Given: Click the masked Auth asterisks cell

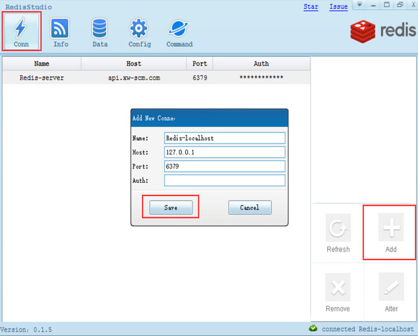Looking at the screenshot, I should 261,77.
